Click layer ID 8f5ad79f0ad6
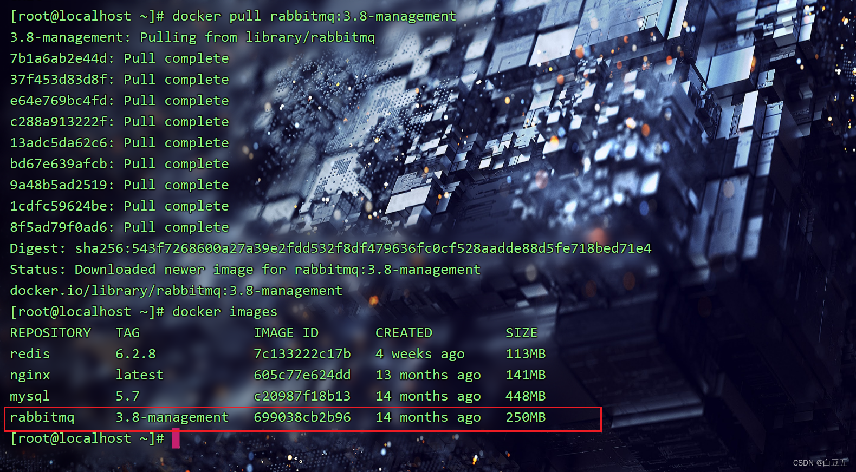Image resolution: width=856 pixels, height=472 pixels. coord(59,227)
